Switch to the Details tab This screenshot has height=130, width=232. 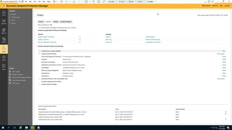pos(55,22)
